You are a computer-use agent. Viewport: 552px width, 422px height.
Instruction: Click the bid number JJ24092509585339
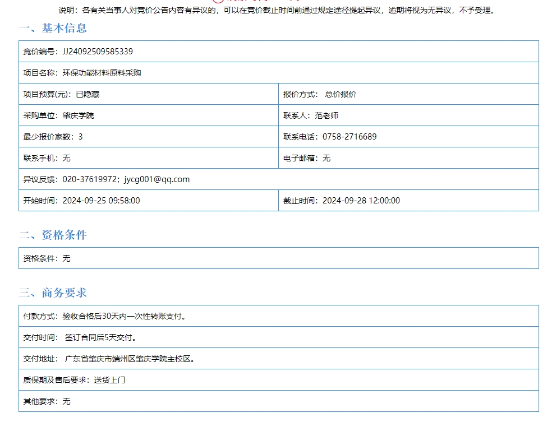coord(98,52)
